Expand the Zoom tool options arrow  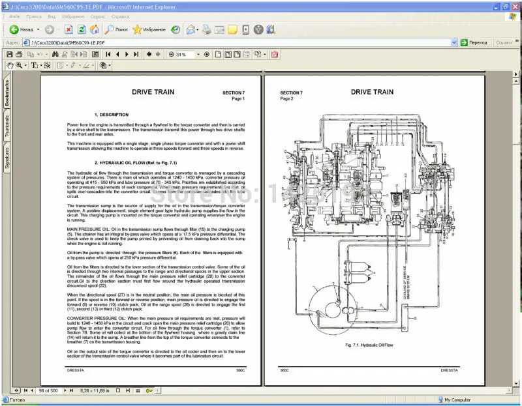pos(25,66)
